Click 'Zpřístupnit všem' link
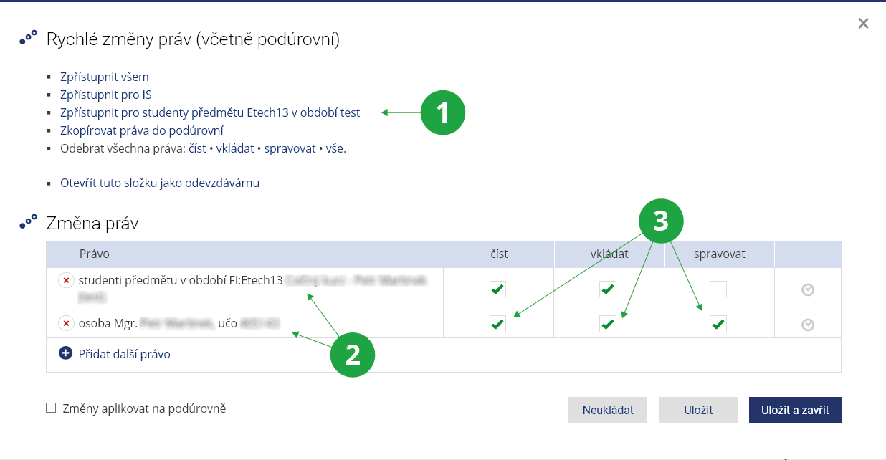The width and height of the screenshot is (886, 460). pos(105,77)
